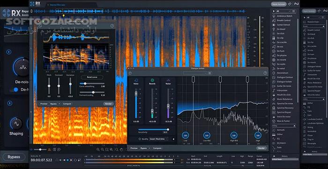Click the Voice level fader

(136, 93)
